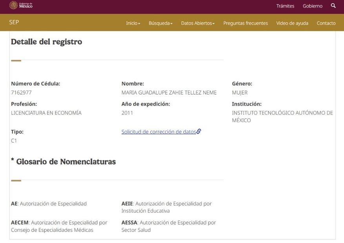The height and width of the screenshot is (243, 344).
Task: Go to Preguntas frecuentes
Action: 246,23
